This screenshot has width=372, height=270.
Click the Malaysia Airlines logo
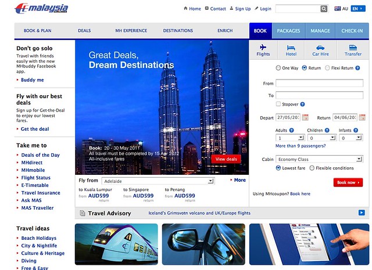click(x=41, y=9)
